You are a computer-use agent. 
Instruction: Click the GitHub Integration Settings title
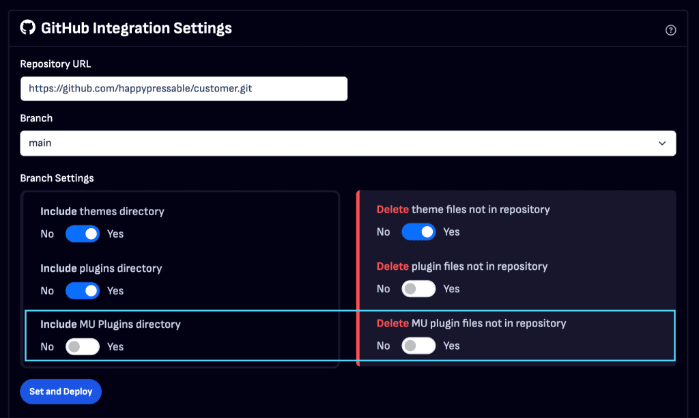(x=135, y=28)
